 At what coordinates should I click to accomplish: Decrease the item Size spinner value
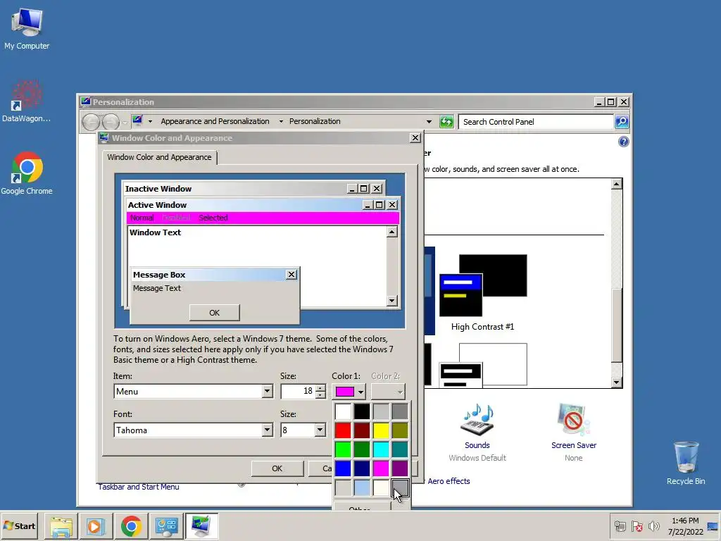click(x=321, y=395)
